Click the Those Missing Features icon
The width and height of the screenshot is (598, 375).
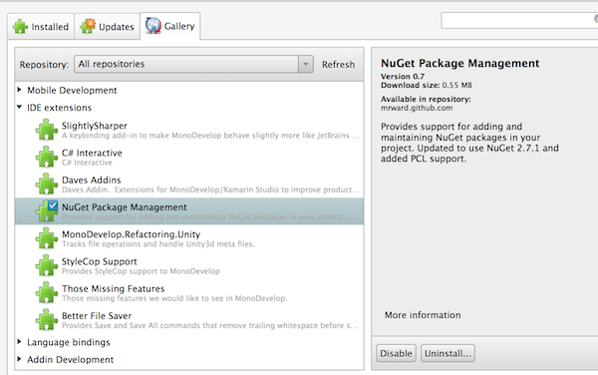coord(47,292)
